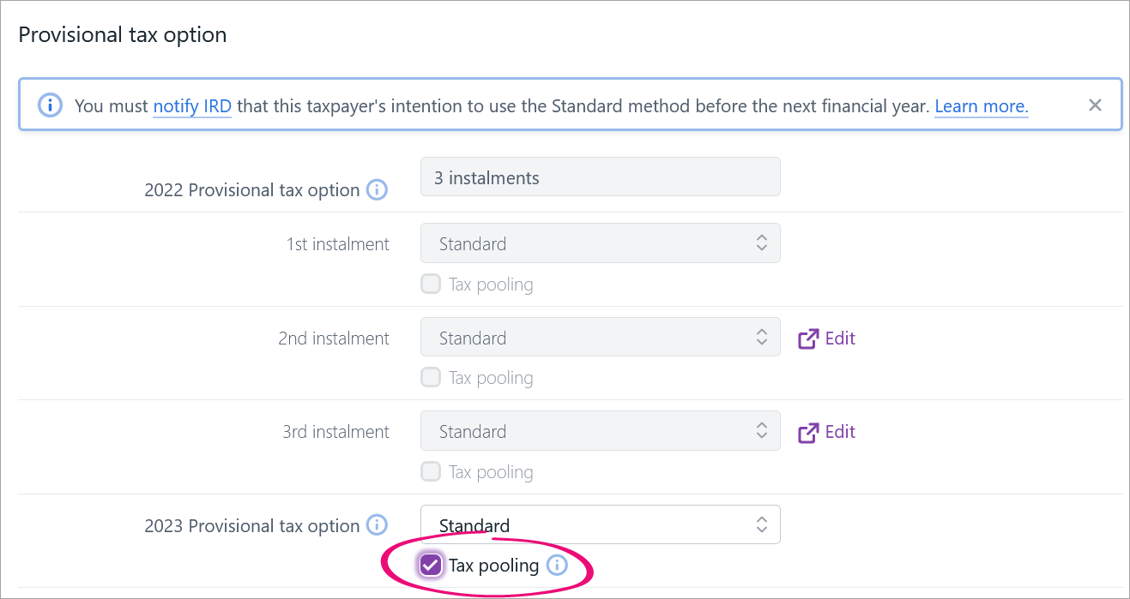Expand the 2023 Provisional tax option dropdown
The width and height of the screenshot is (1130, 599).
(x=600, y=524)
